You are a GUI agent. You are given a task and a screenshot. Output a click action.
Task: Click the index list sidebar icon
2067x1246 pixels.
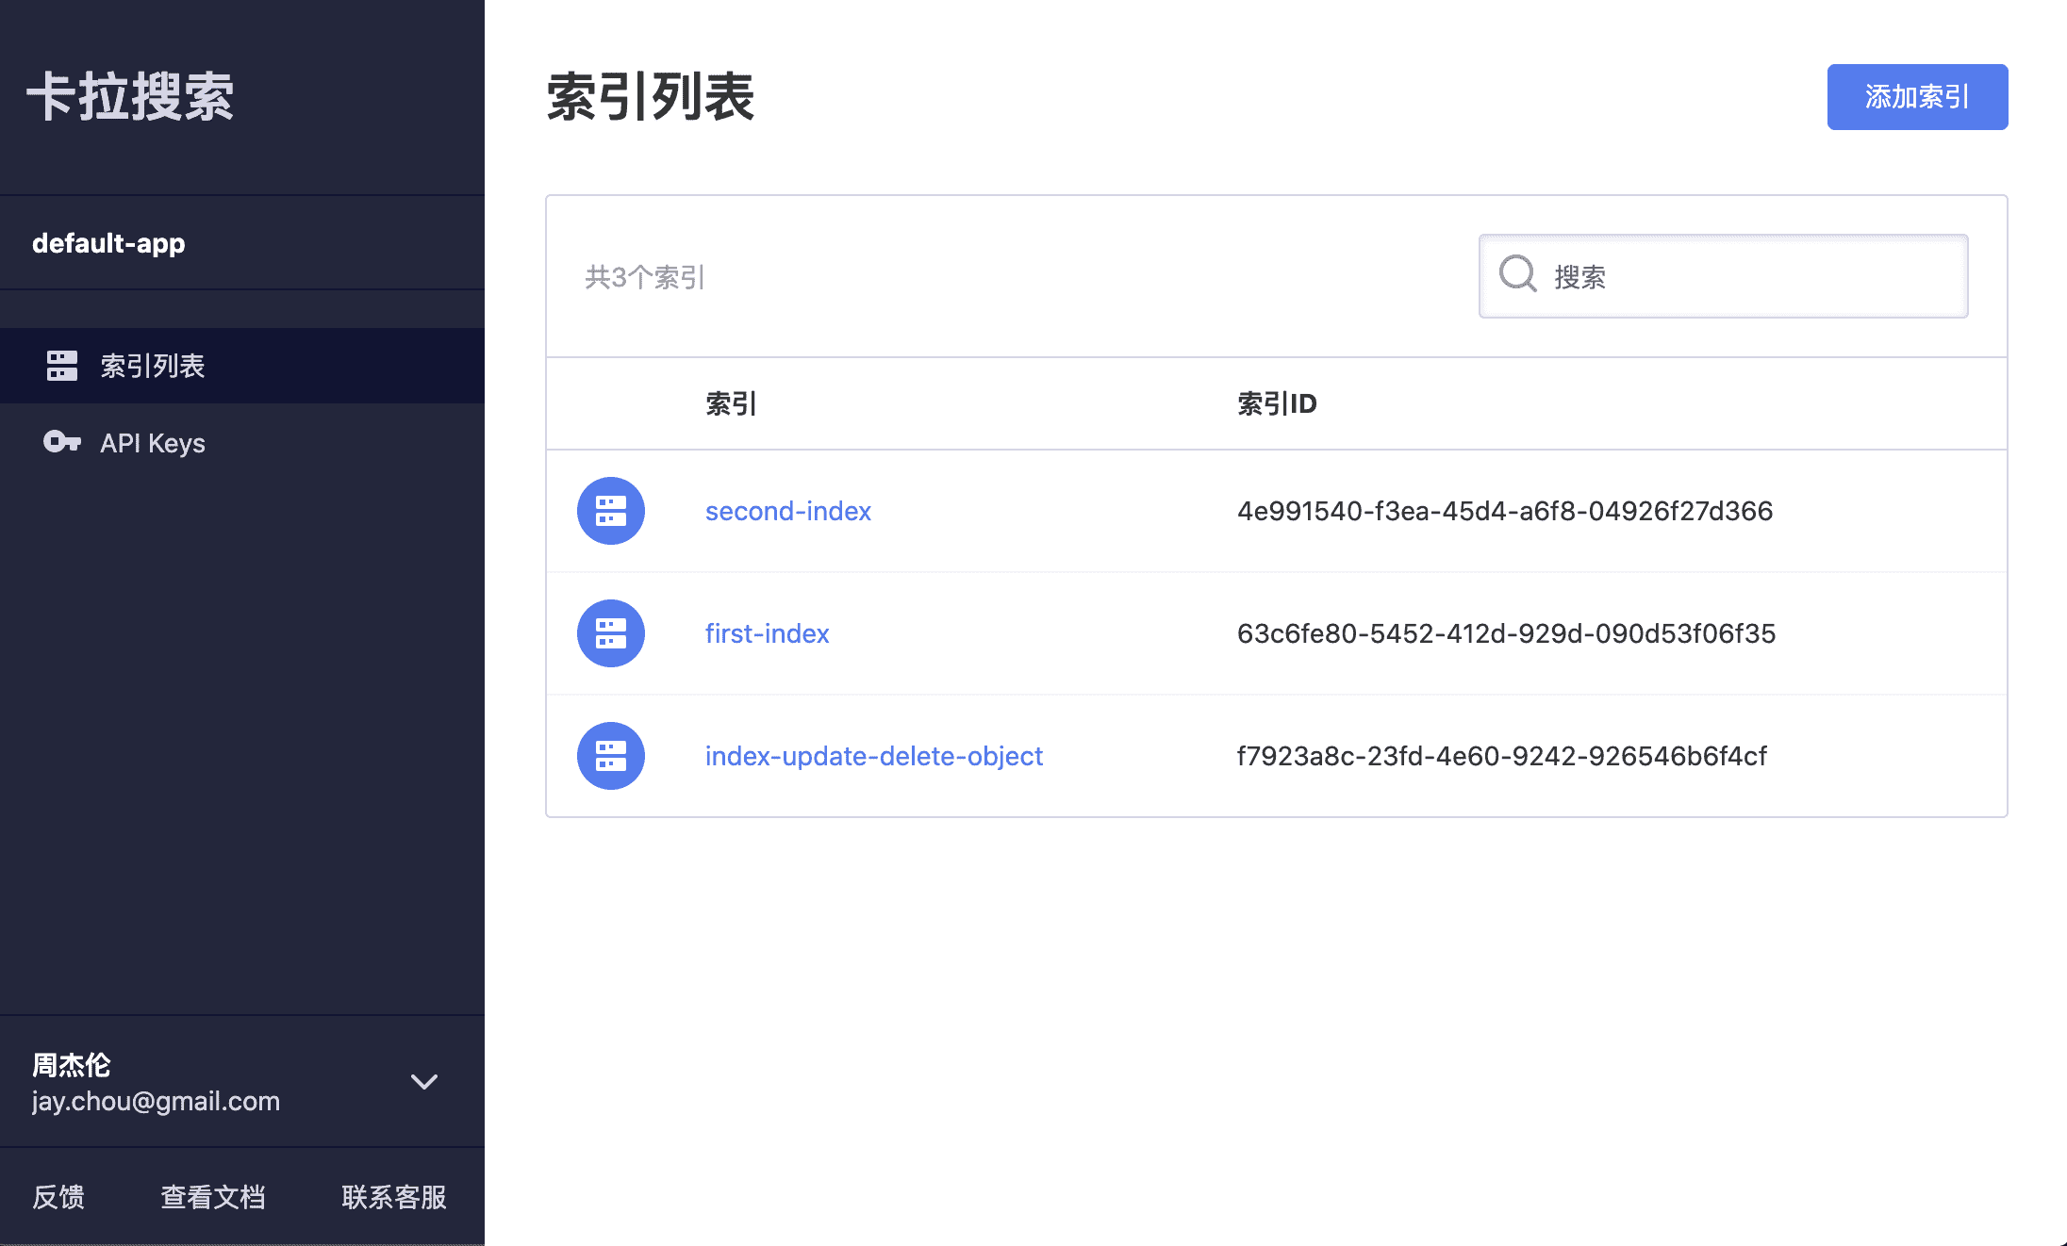pos(62,366)
